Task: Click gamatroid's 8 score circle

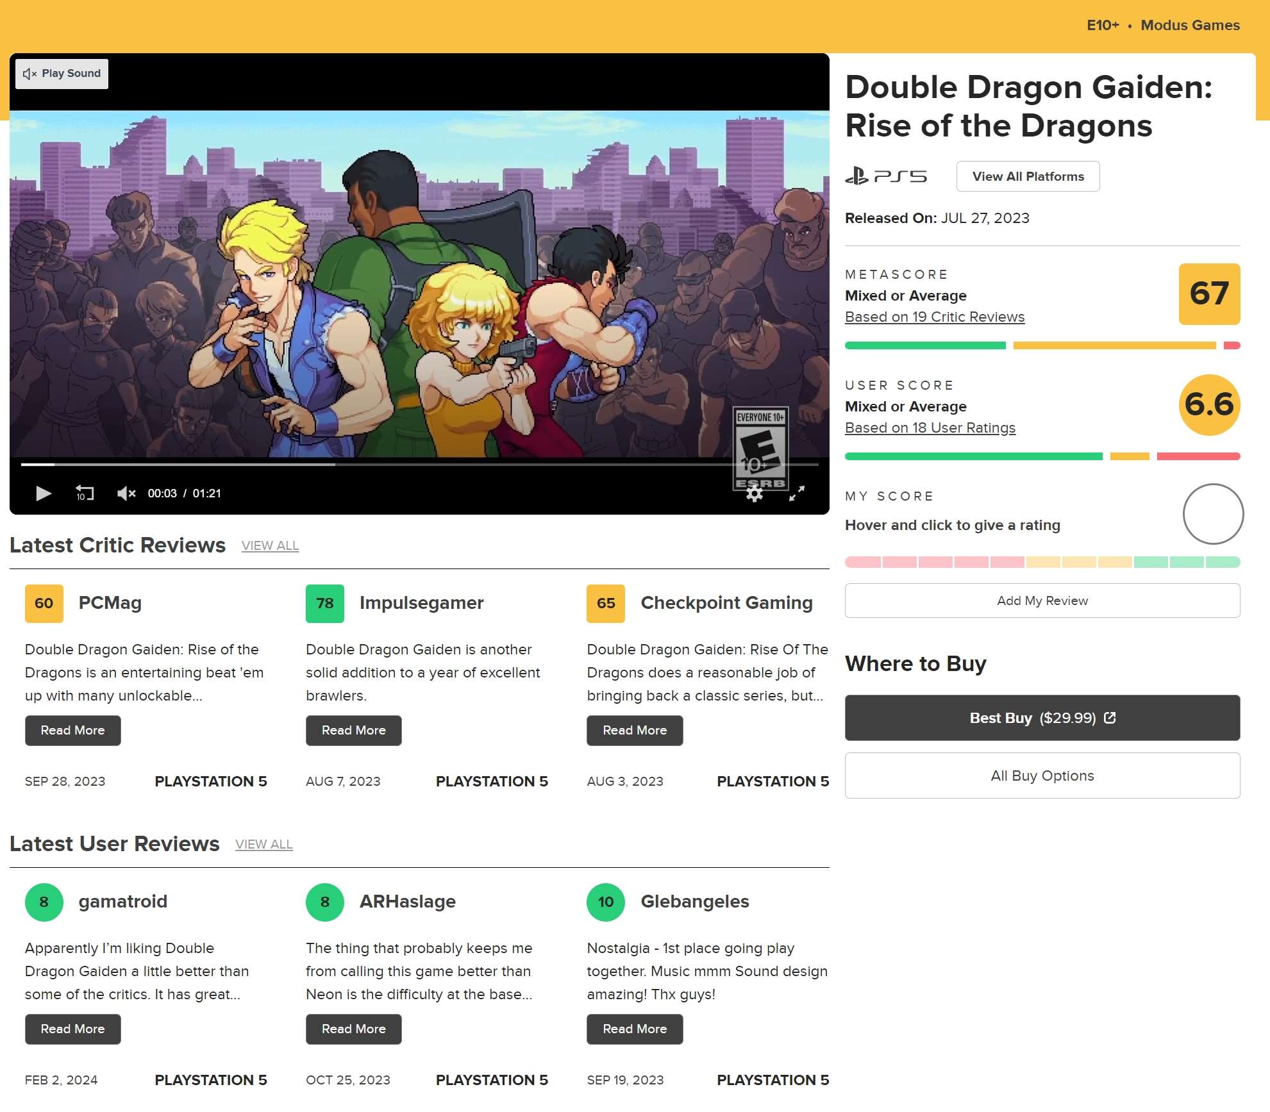Action: click(44, 902)
